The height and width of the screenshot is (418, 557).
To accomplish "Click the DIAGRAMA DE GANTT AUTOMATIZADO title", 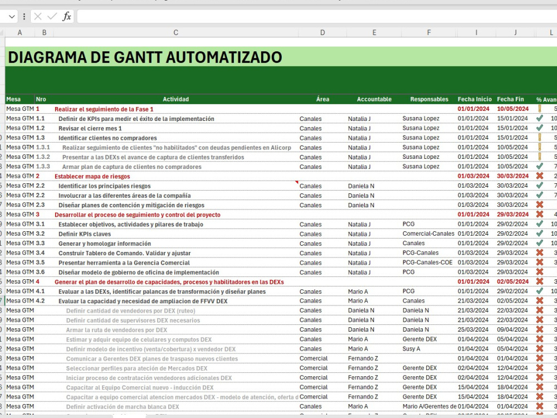I will pyautogui.click(x=145, y=57).
